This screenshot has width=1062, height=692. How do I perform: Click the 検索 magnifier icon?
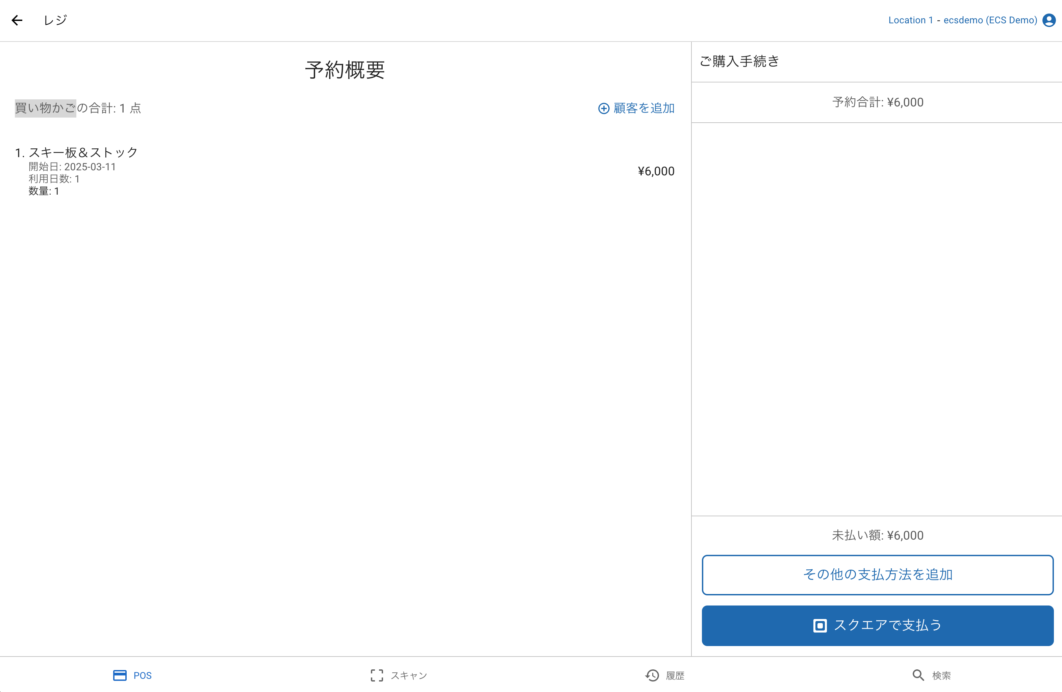918,675
